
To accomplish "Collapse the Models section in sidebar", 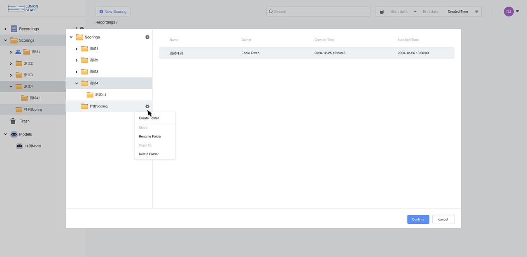I will pyautogui.click(x=5, y=134).
